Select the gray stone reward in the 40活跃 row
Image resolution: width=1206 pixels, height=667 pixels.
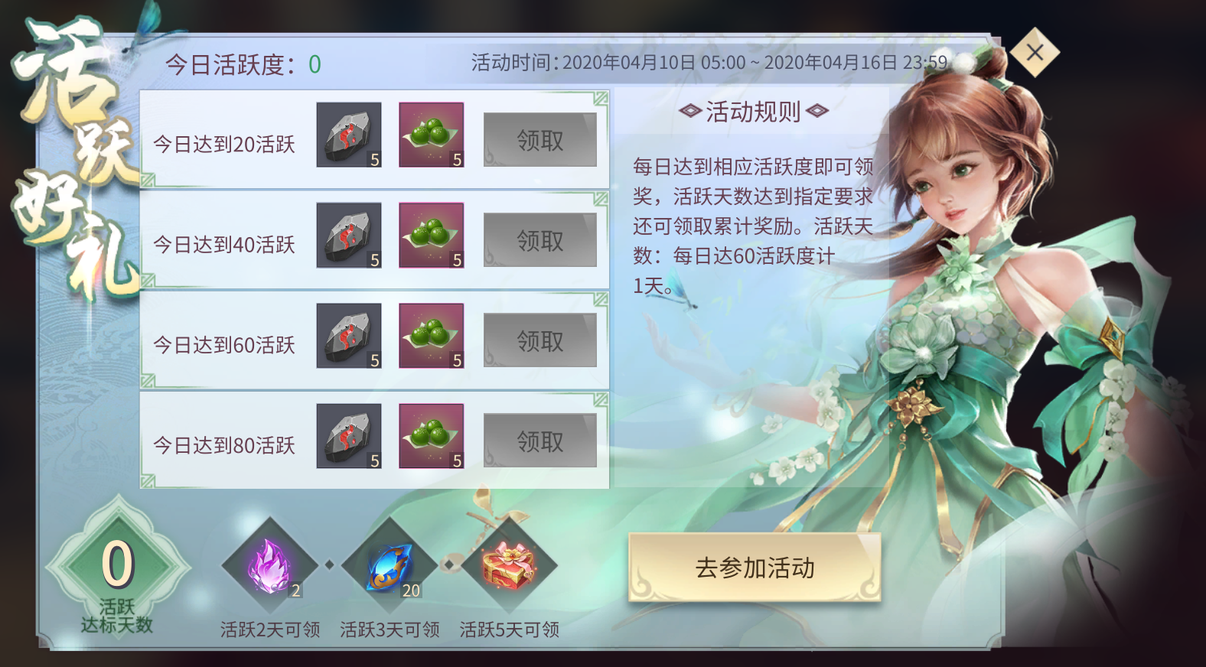(x=349, y=235)
